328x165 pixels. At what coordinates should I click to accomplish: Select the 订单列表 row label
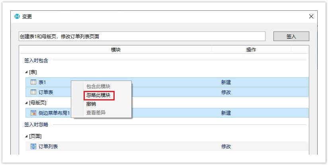48,147
